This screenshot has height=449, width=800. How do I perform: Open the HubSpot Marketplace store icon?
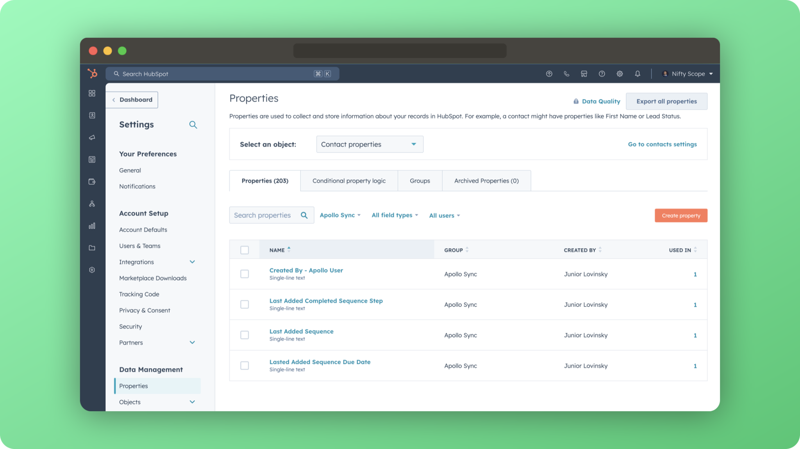pos(584,74)
